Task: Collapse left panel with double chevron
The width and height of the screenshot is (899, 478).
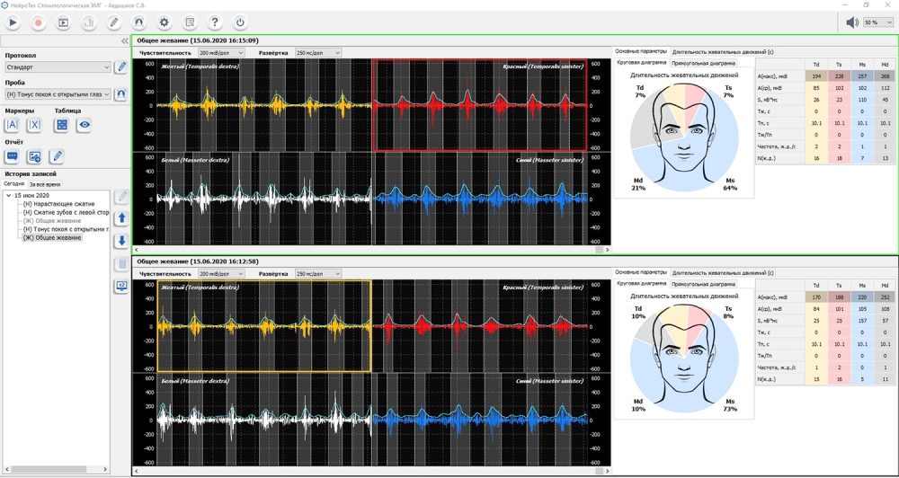Action: (x=124, y=41)
